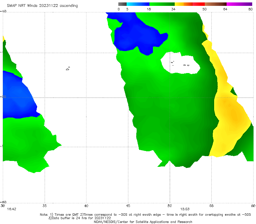This screenshot has height=224, width=256.
Task: Click the note line starting "Note: 1) Times are GMT"
Action: click(145, 215)
